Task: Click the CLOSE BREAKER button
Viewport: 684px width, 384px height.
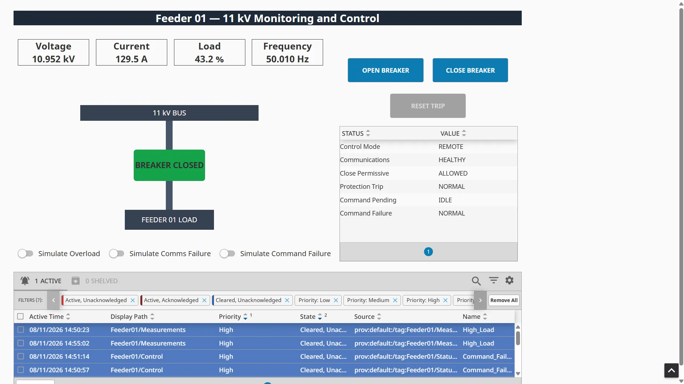Action: (x=470, y=70)
